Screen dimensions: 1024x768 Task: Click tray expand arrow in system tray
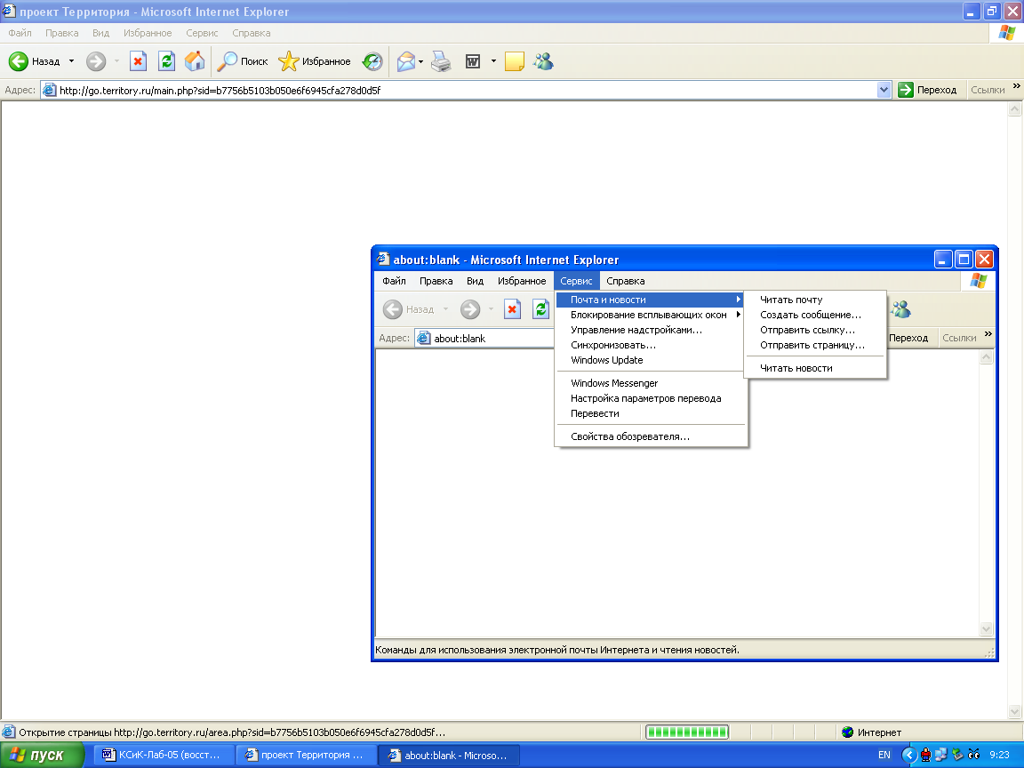[908, 755]
